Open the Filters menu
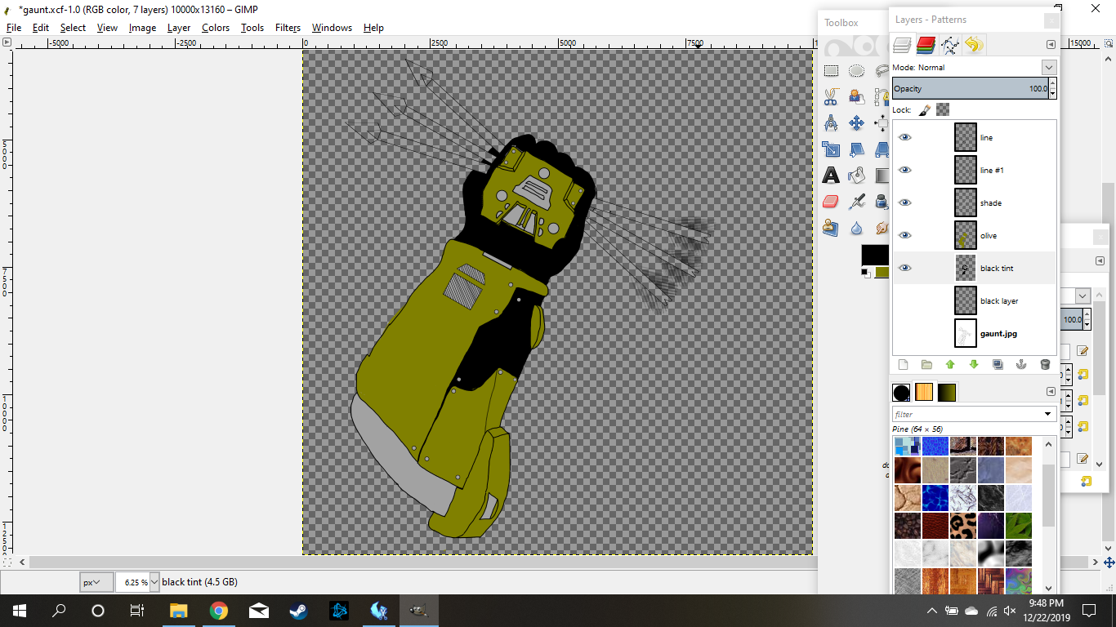 (288, 27)
